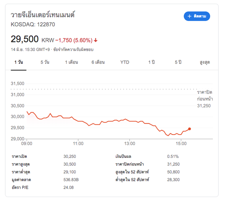Image resolution: width=226 pixels, height=200 pixels.
Task: Switch to the 1 ปี tab
Action: click(151, 62)
